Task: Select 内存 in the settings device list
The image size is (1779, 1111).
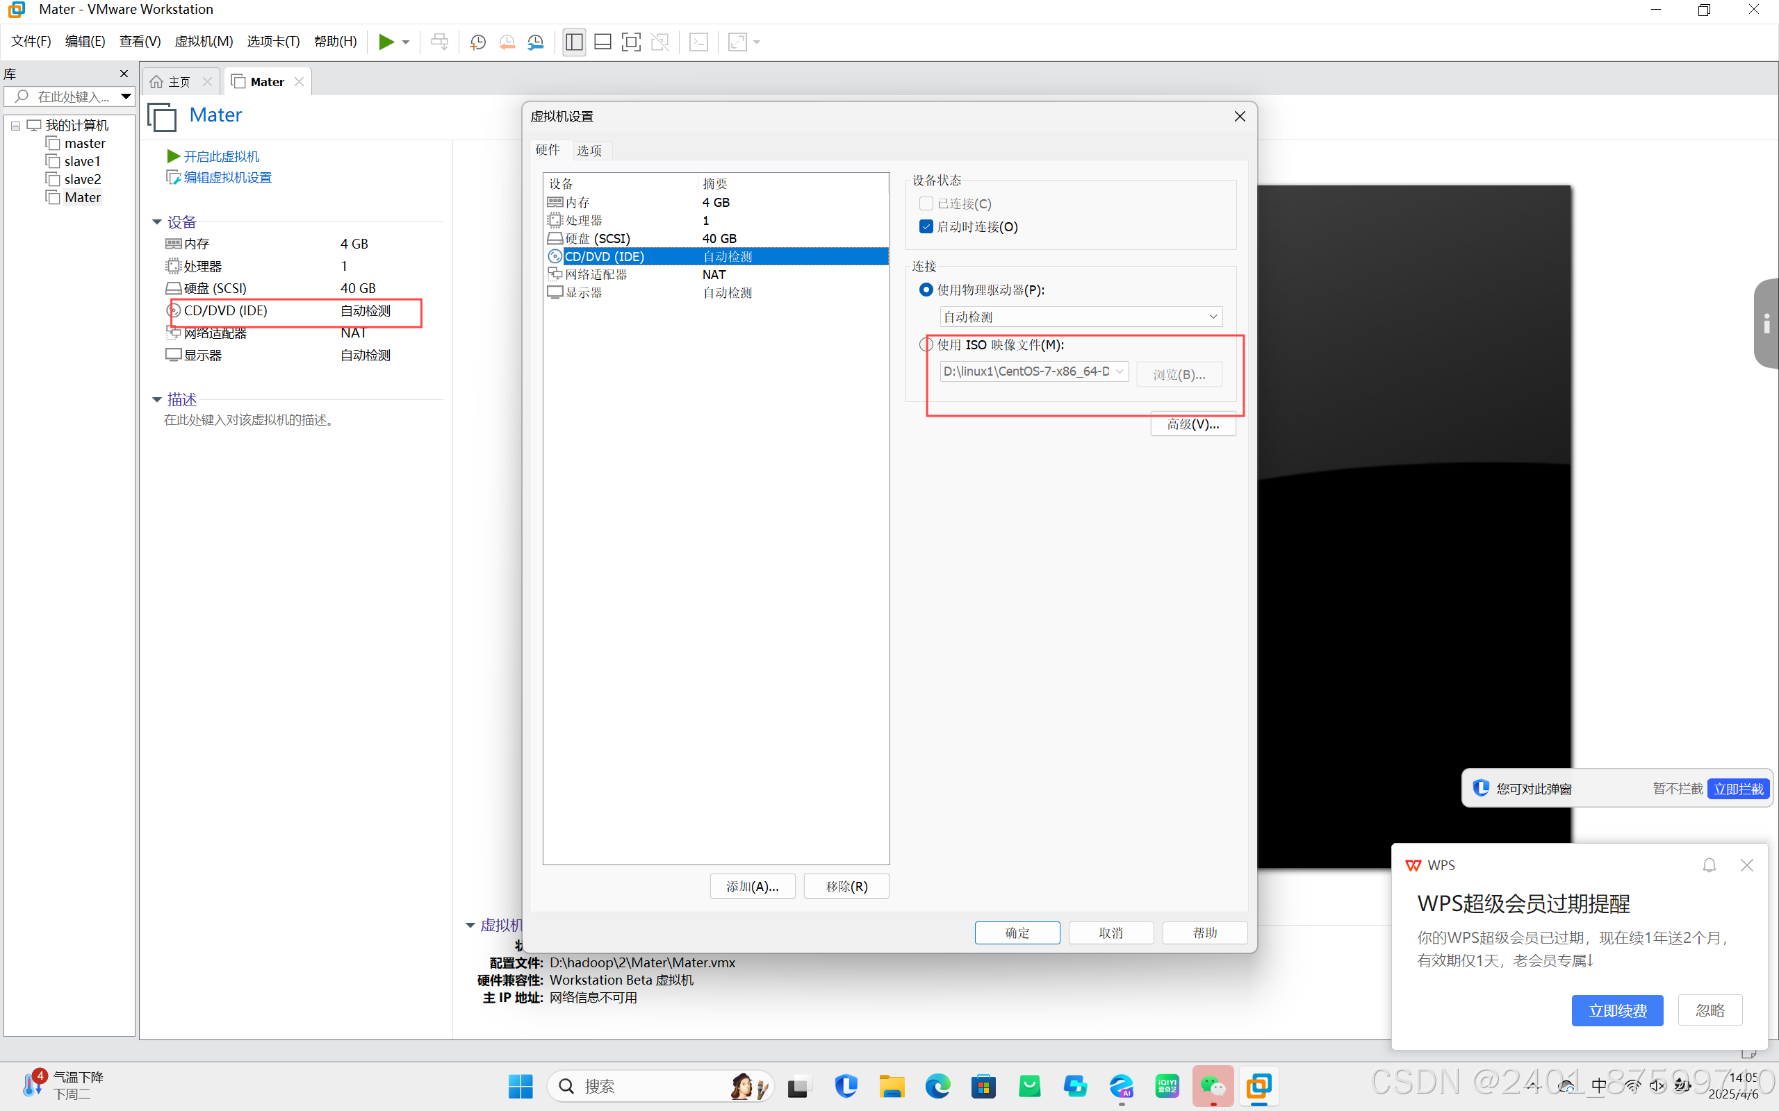Action: coord(716,202)
